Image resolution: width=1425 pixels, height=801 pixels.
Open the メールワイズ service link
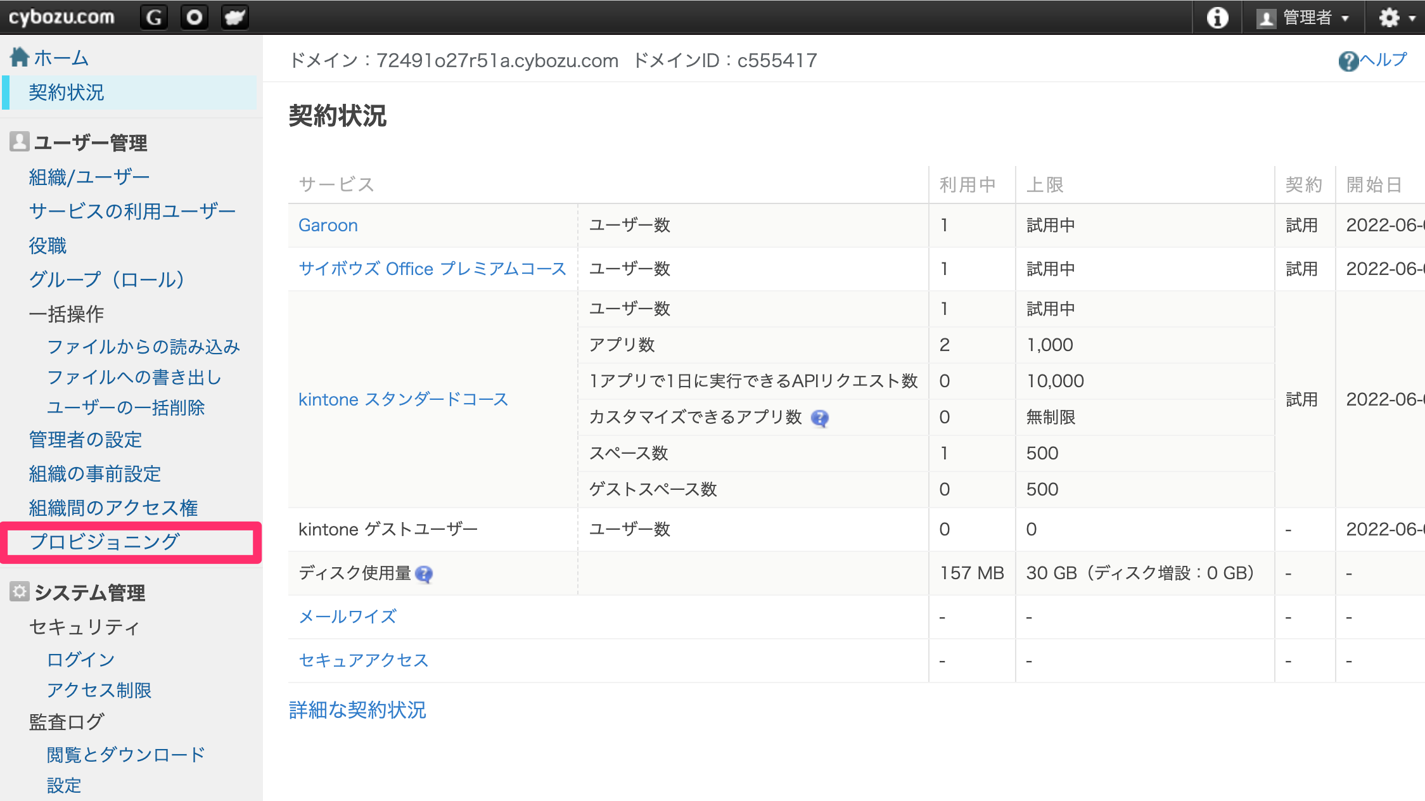tap(347, 617)
